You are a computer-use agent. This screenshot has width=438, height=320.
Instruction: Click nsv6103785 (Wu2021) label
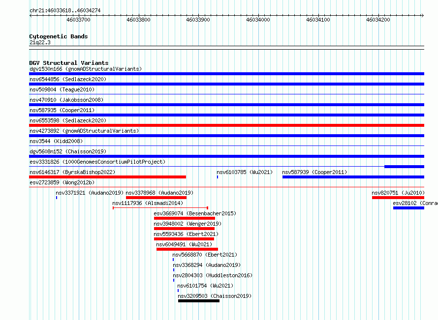245,172
